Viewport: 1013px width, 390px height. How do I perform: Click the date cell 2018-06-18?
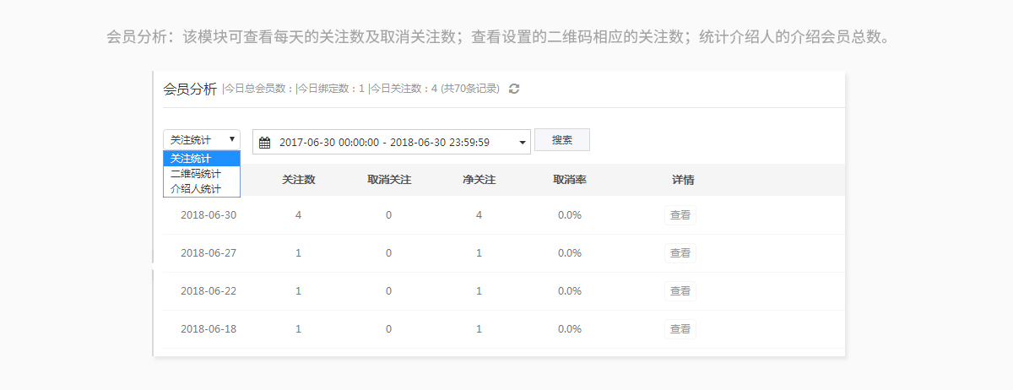click(209, 329)
